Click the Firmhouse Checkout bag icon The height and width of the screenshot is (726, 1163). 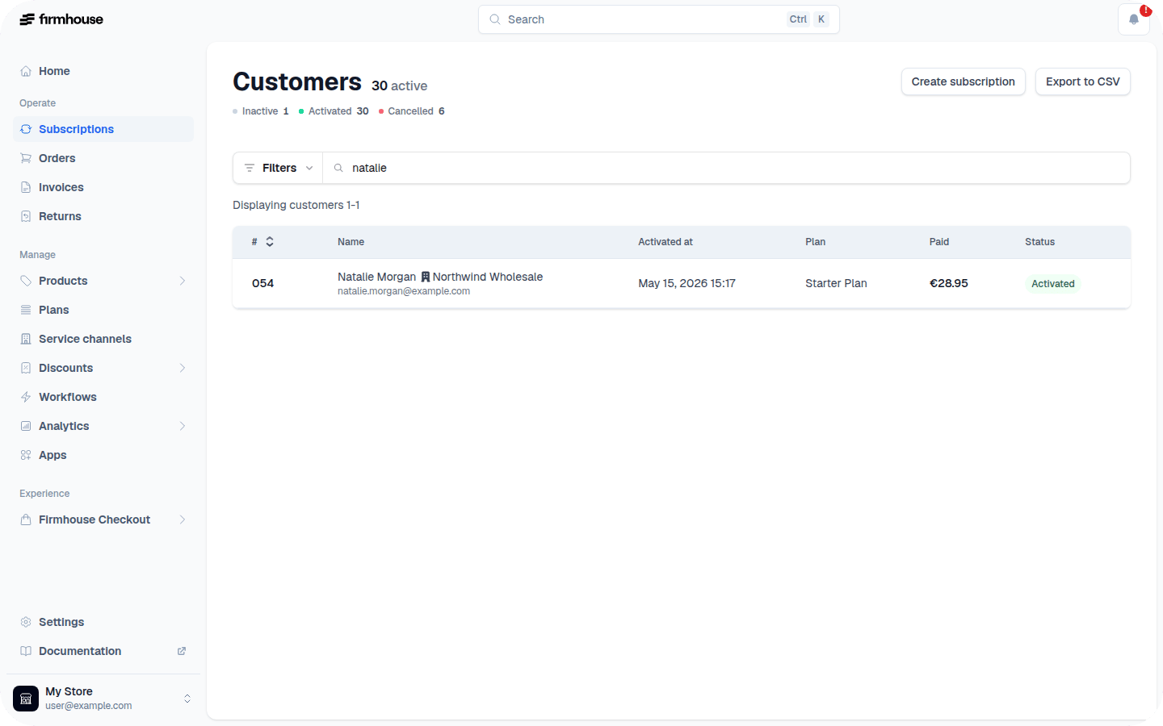point(26,519)
